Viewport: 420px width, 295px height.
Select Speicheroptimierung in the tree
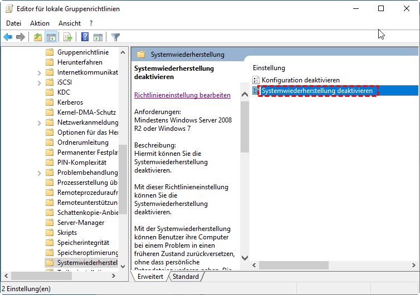(x=87, y=253)
